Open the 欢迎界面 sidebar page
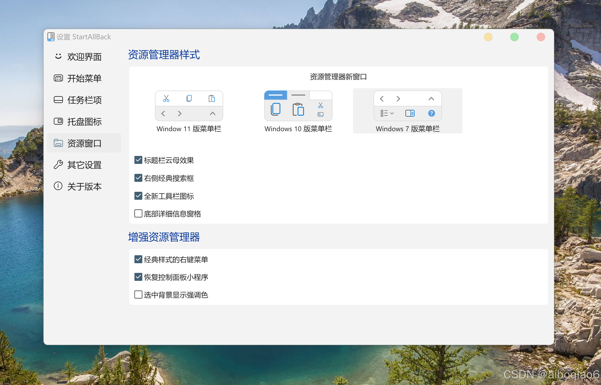Viewport: 601px width, 385px height. [84, 57]
